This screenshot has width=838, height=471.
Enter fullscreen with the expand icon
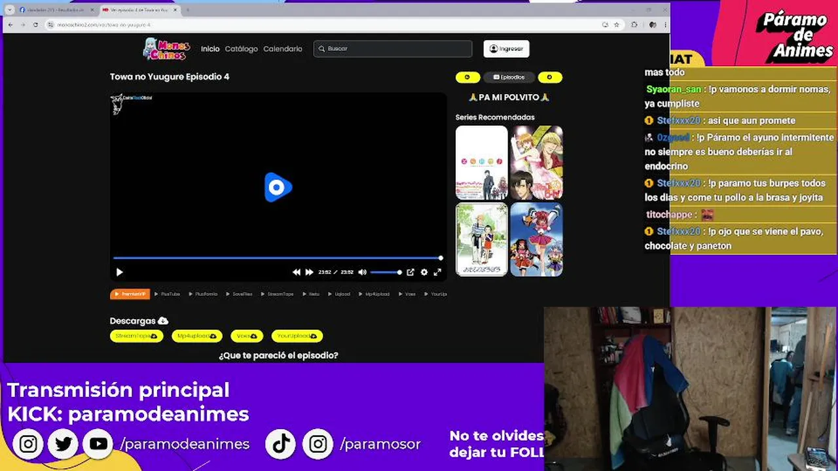(437, 272)
